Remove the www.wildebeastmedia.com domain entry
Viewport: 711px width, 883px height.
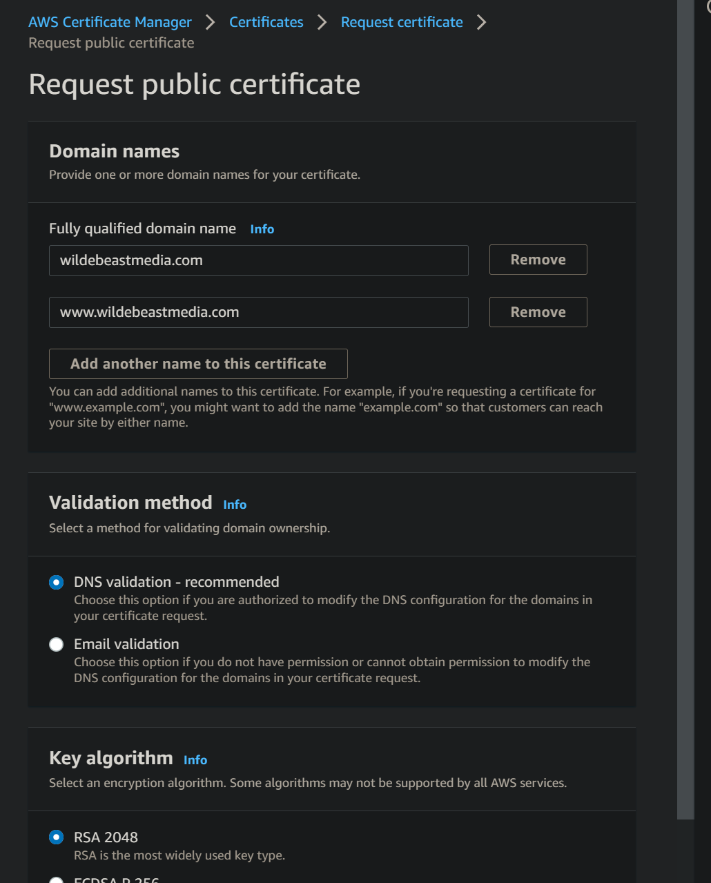(x=538, y=312)
